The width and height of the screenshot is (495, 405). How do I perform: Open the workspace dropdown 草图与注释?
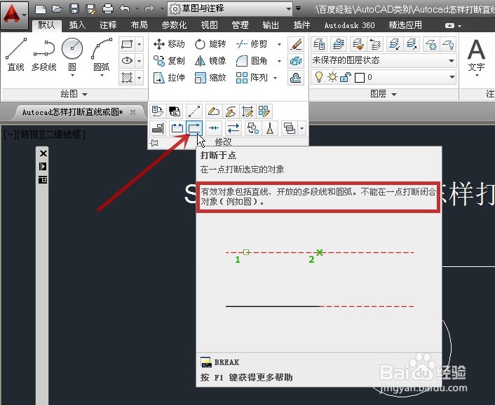tap(231, 9)
